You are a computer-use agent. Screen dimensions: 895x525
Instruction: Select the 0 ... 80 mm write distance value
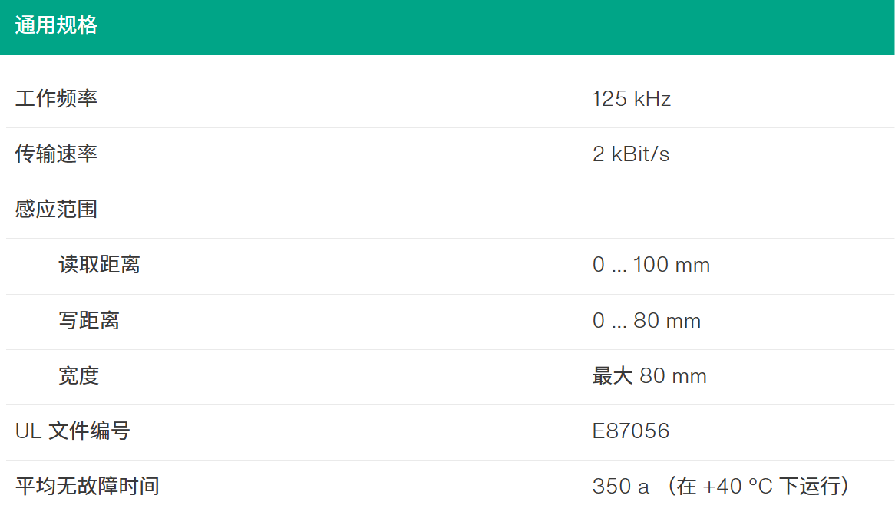[646, 320]
